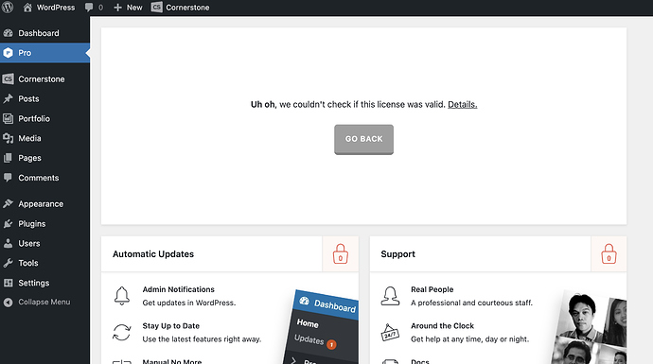Open Cornerstone from the admin bar
This screenshot has height=364, width=653.
(x=181, y=8)
